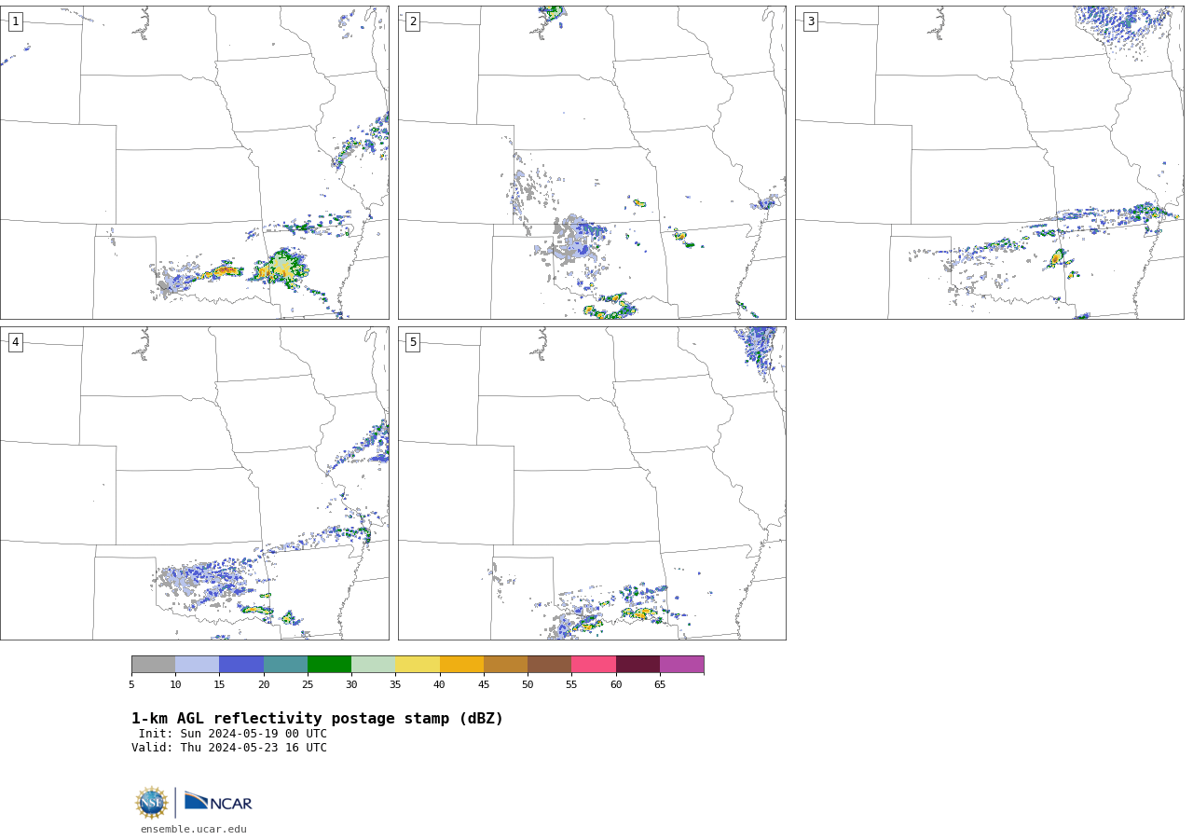The width and height of the screenshot is (1193, 840).
Task: Click the dark green 25-30 dBZ swatch
Action: pyautogui.click(x=329, y=665)
